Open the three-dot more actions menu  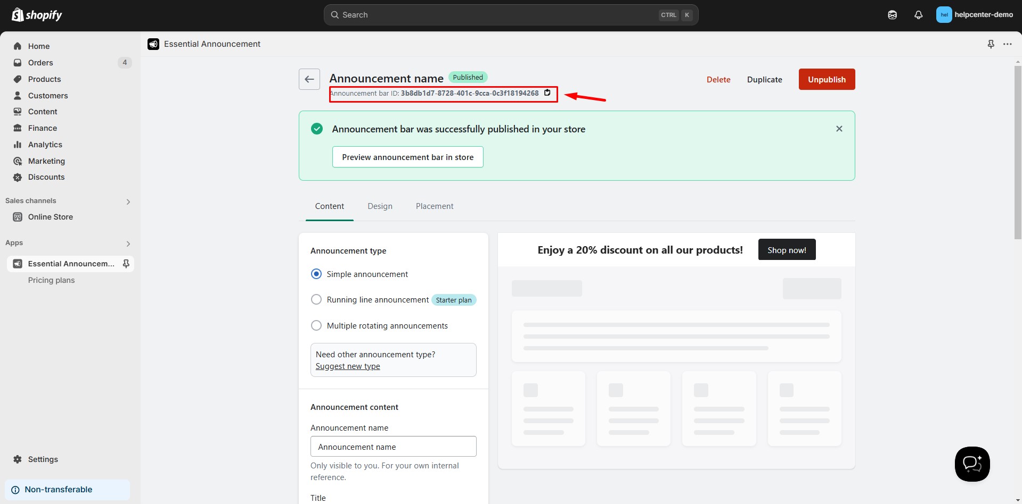1007,44
